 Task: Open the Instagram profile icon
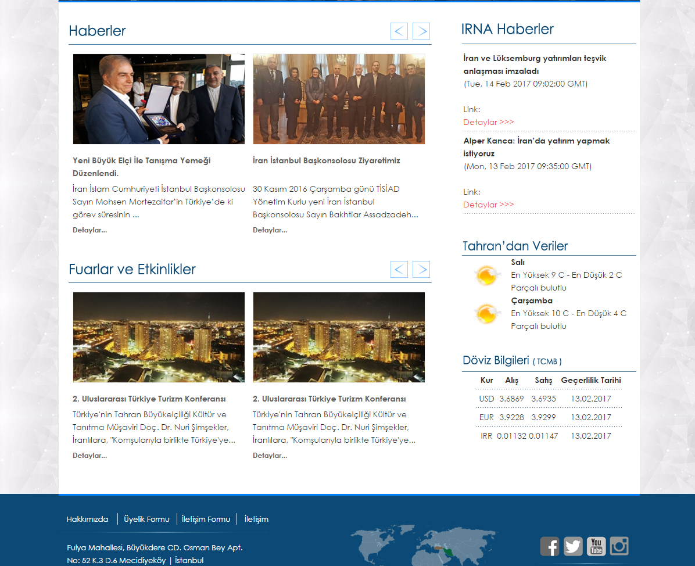(x=619, y=546)
